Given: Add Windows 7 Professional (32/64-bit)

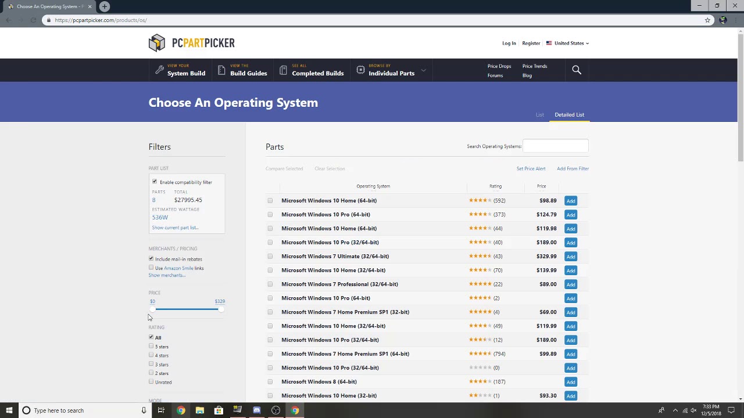Looking at the screenshot, I should (571, 284).
